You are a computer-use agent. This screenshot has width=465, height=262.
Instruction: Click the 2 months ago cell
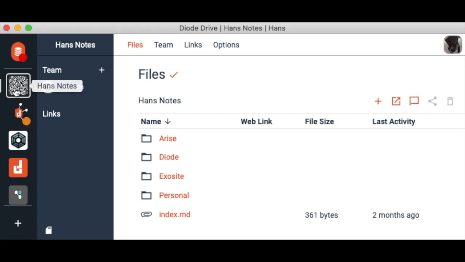[396, 215]
